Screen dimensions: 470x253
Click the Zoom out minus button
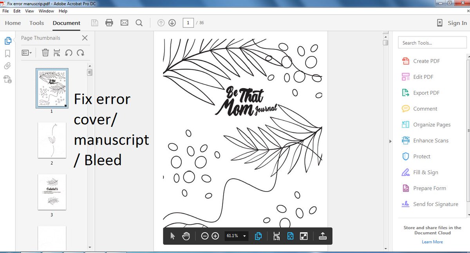pos(204,236)
